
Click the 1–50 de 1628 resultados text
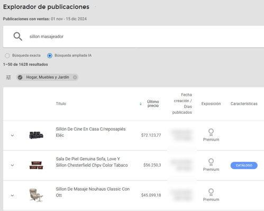tap(25, 65)
